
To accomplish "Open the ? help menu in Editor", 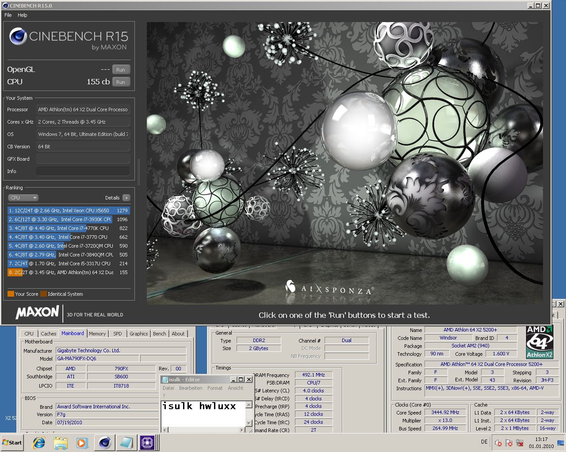I will tap(164, 395).
